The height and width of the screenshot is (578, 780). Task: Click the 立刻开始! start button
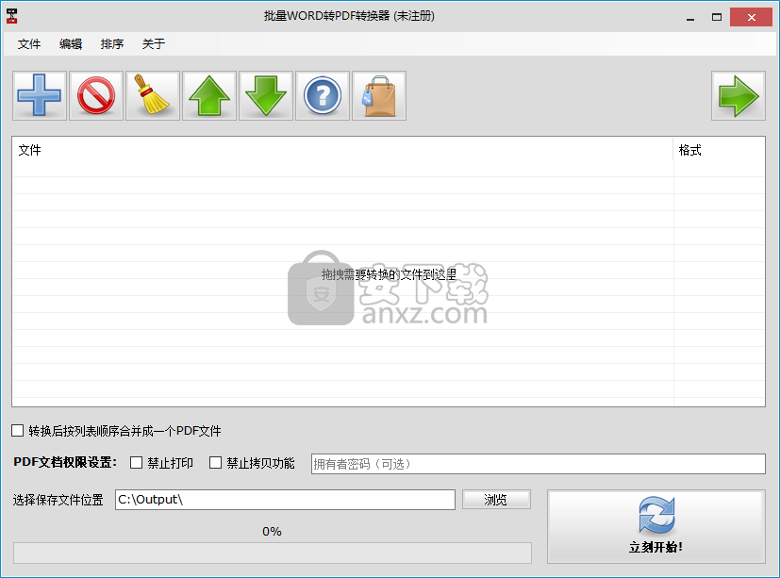(656, 526)
